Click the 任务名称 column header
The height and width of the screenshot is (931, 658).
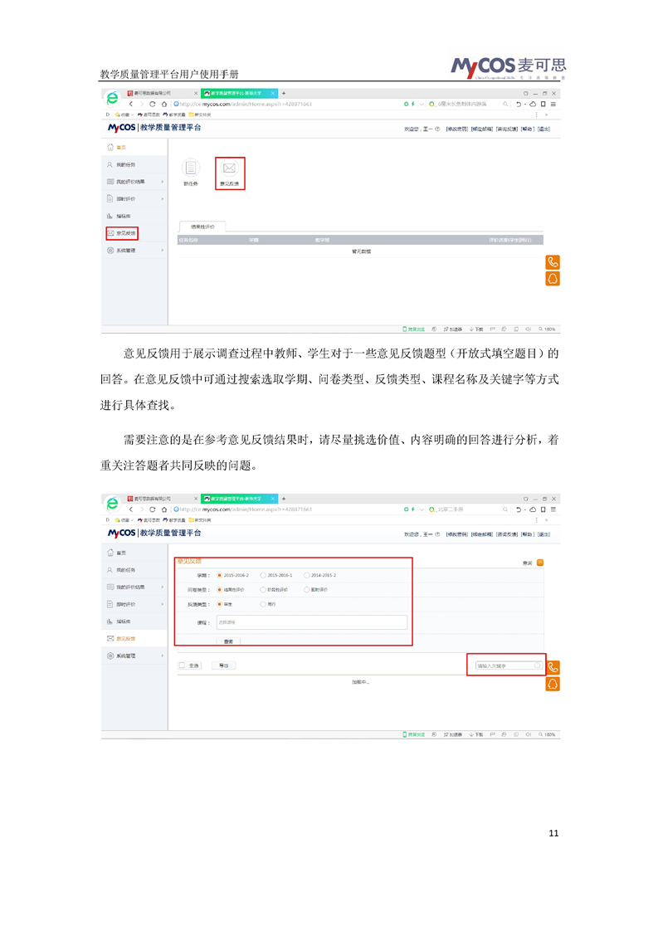pyautogui.click(x=189, y=240)
